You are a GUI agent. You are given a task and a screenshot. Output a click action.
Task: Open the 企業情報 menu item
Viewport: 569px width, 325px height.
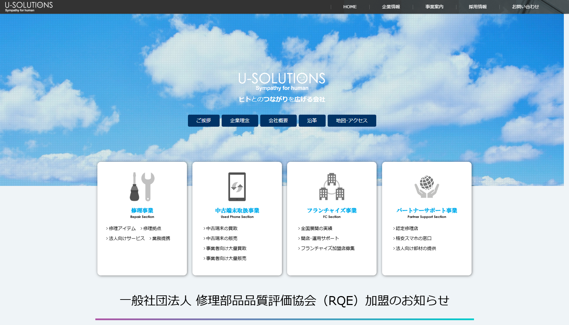[391, 7]
